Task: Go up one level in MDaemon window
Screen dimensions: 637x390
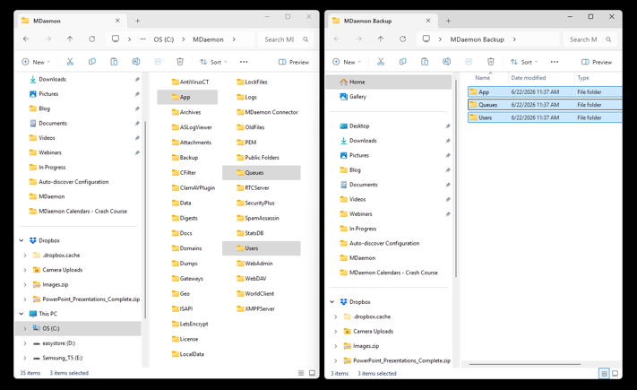Action: [70, 39]
